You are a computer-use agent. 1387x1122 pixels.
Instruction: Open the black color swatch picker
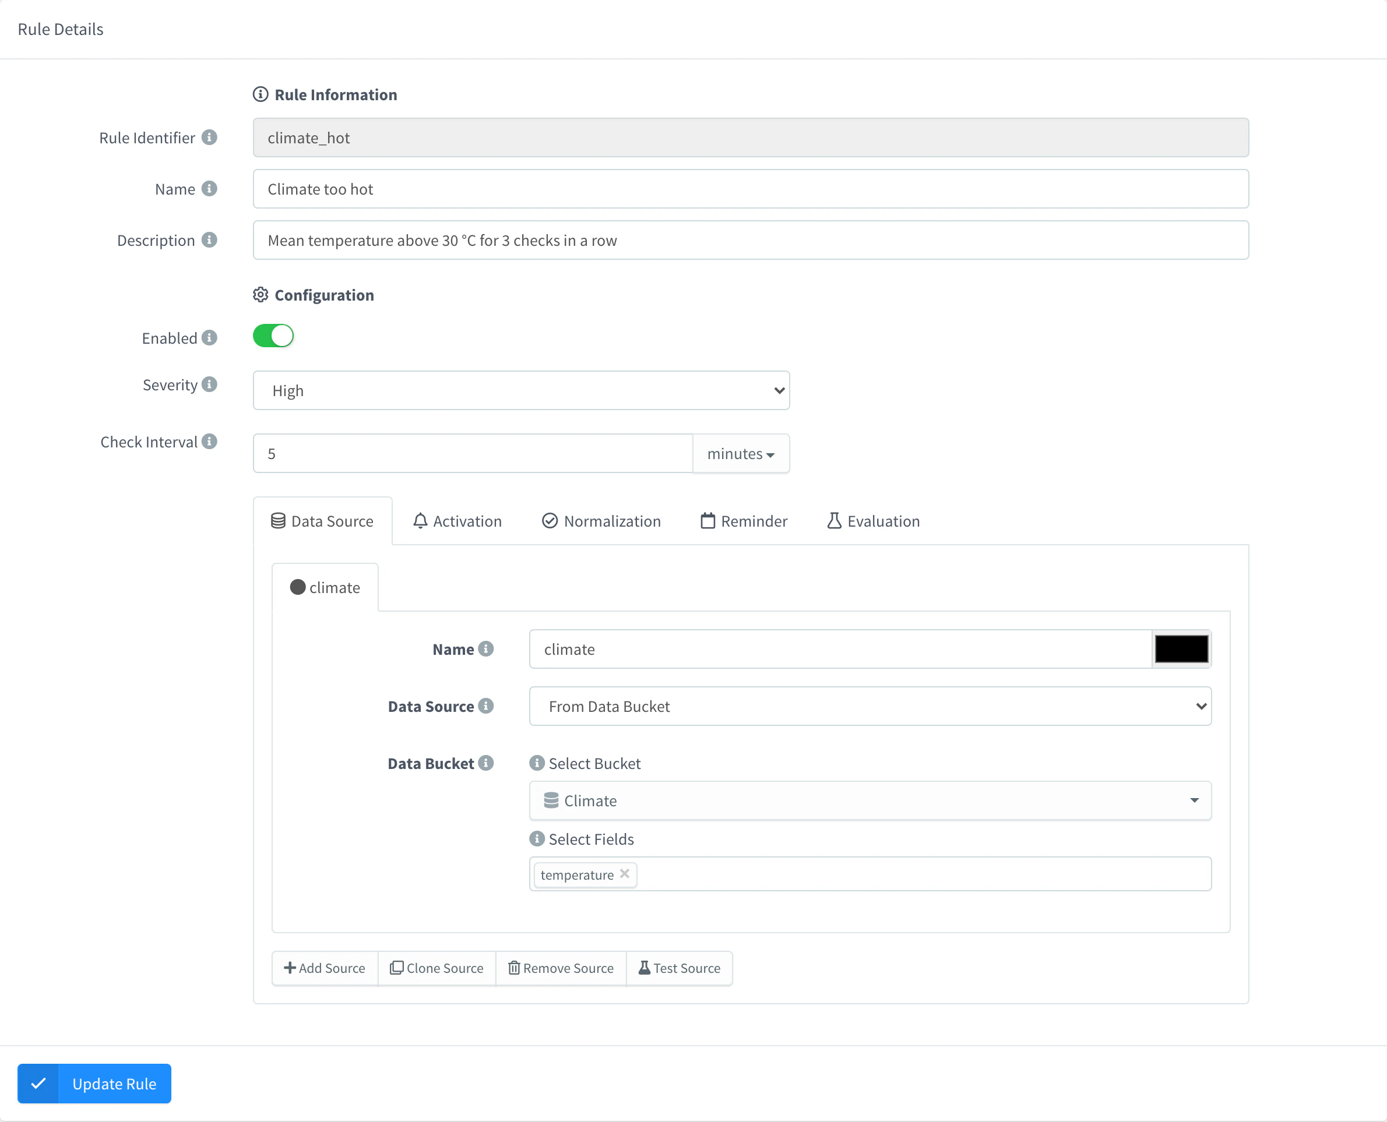click(1181, 649)
